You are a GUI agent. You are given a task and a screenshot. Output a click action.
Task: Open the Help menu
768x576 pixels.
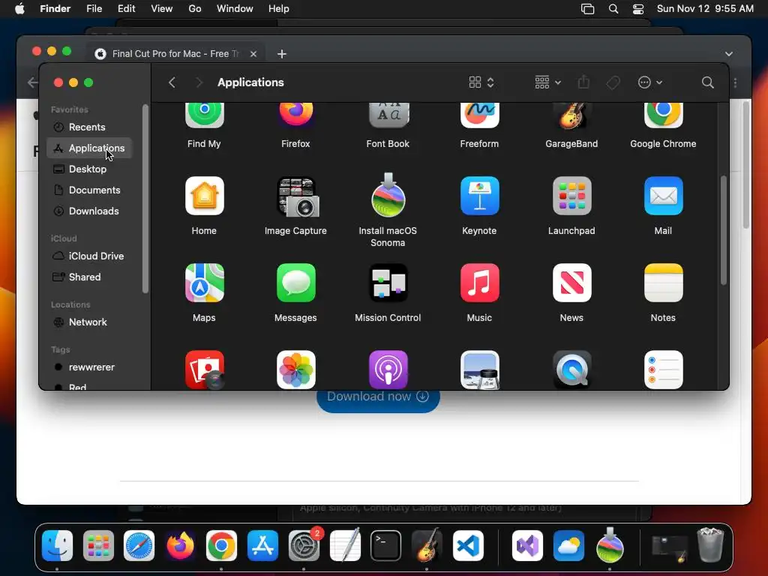coord(279,9)
